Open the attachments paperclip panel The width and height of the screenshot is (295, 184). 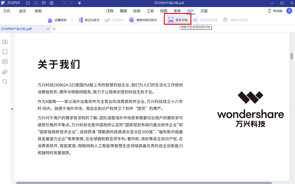(x=5, y=72)
